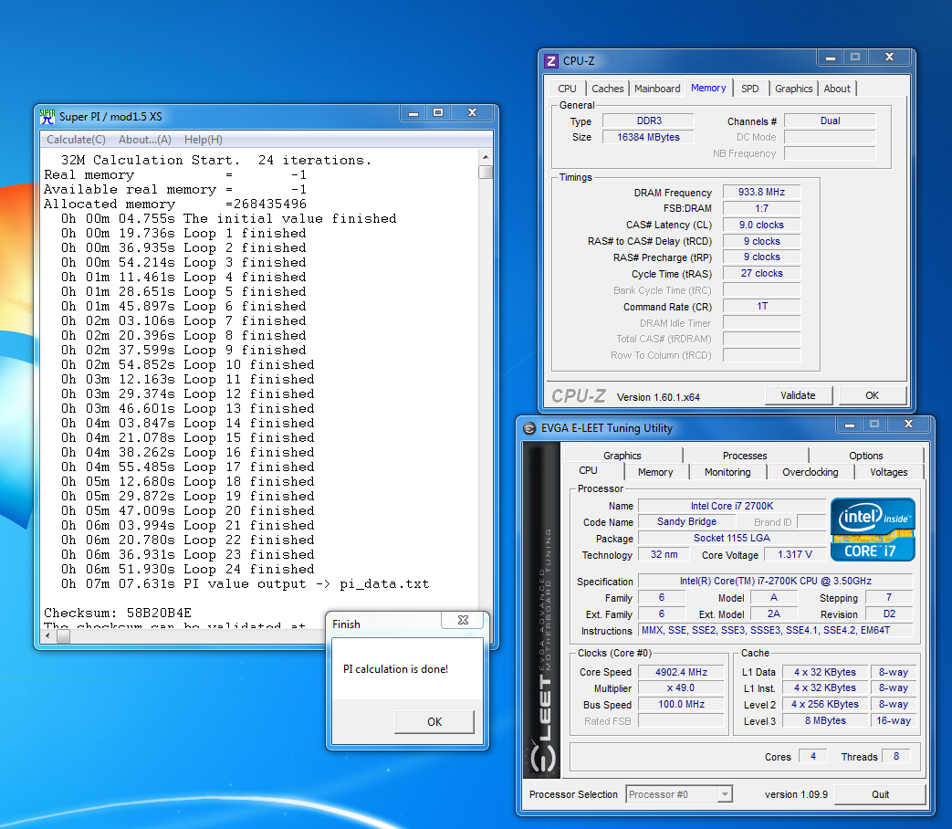Click the Bus Speed 100.0 MHz value
Screen dimensions: 952x829
(x=681, y=705)
